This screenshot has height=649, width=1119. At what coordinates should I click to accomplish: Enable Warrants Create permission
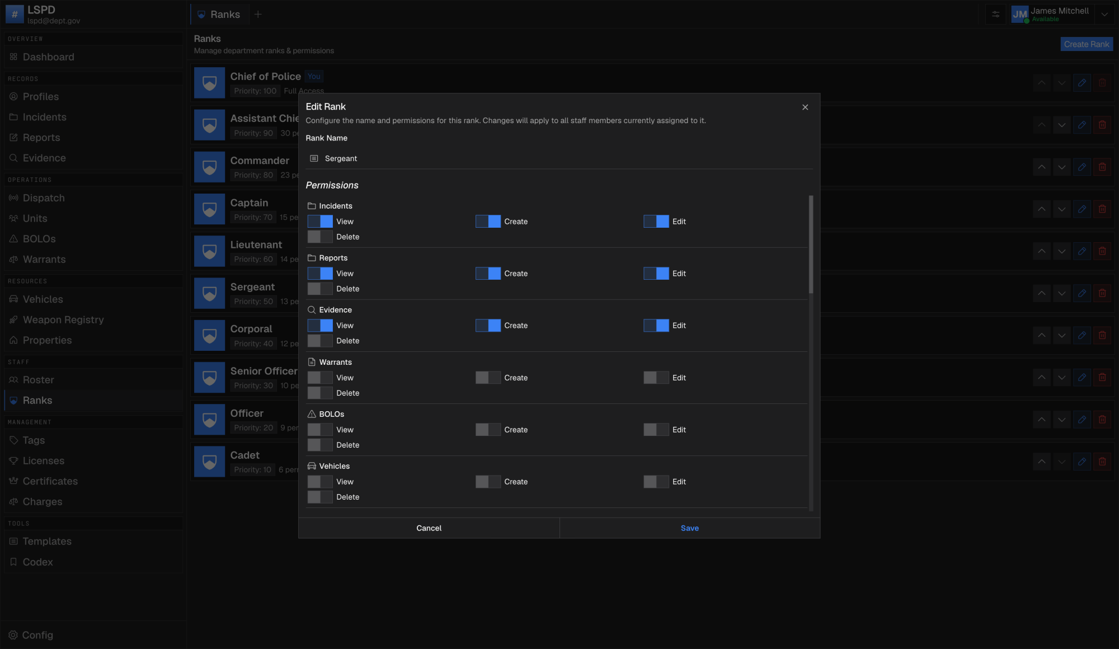(x=488, y=378)
